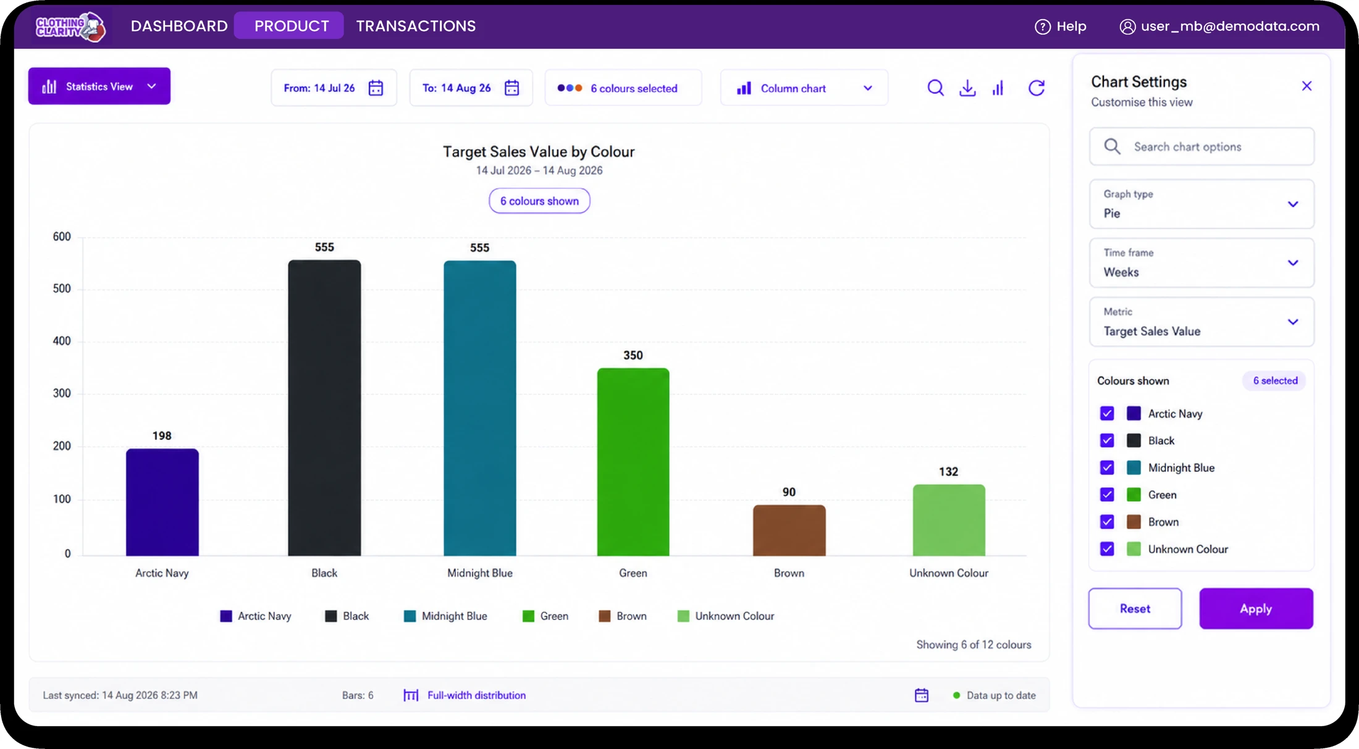Click the refresh icon
The height and width of the screenshot is (749, 1359).
[x=1037, y=88]
